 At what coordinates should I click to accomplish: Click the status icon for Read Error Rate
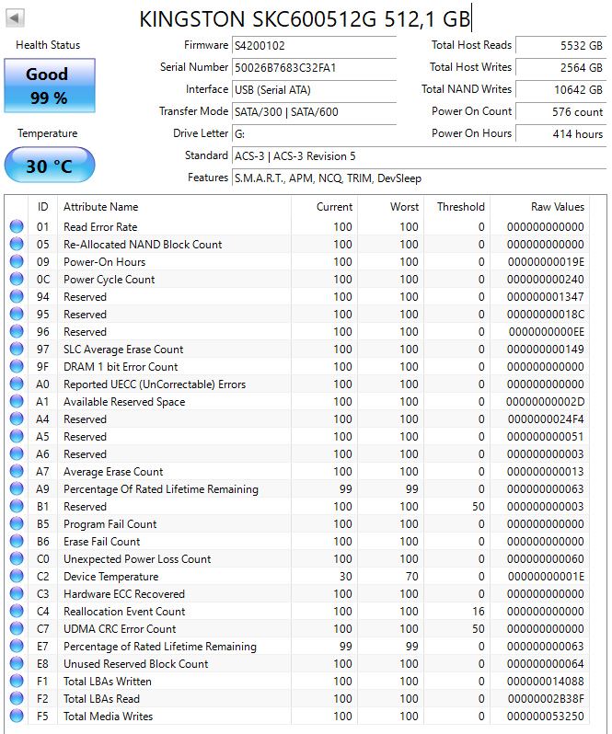tap(17, 227)
